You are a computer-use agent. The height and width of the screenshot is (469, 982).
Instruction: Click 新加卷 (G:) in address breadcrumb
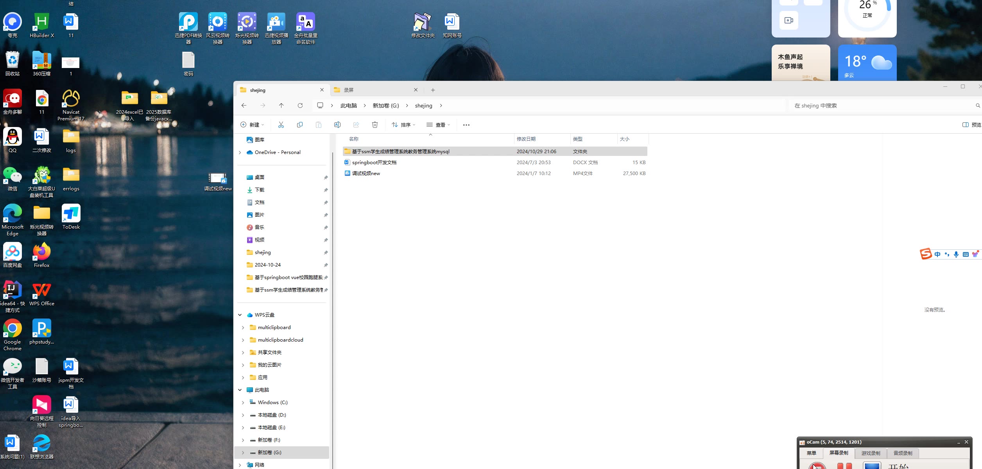point(385,106)
